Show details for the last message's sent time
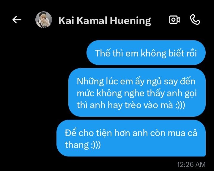This screenshot has height=171, width=214. point(191,164)
